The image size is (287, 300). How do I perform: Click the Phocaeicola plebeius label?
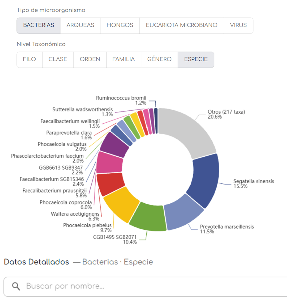click(87, 228)
